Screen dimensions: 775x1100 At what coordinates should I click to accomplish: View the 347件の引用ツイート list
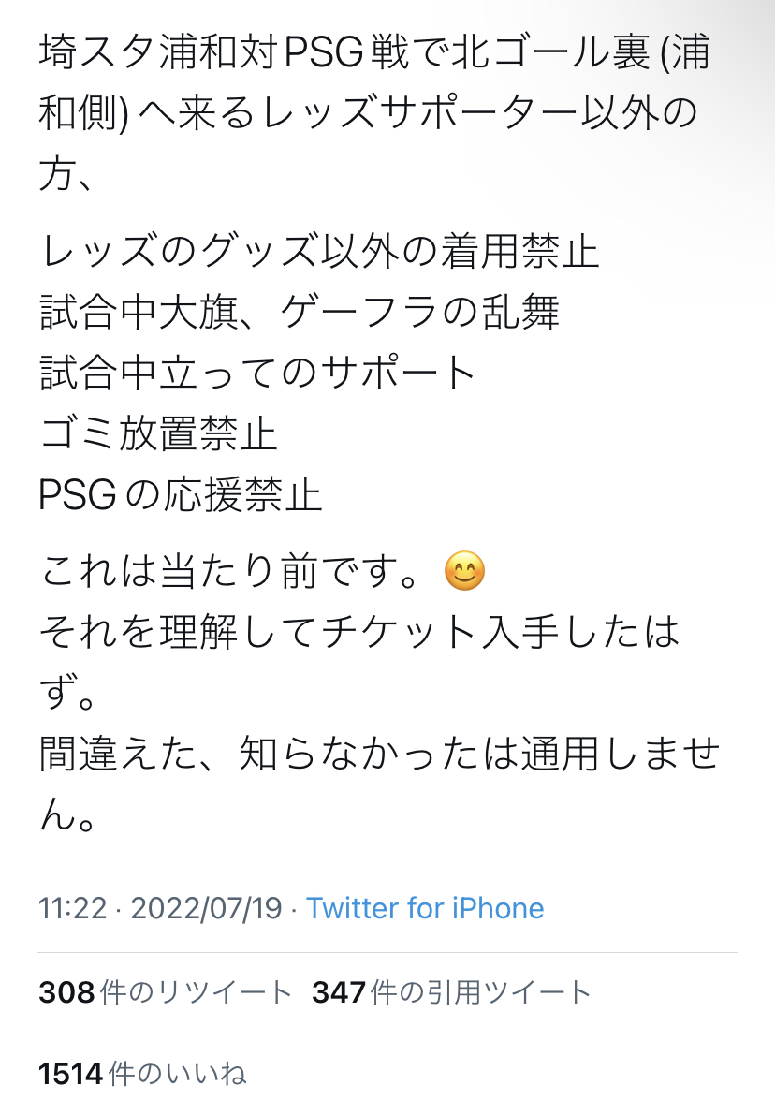tap(452, 992)
